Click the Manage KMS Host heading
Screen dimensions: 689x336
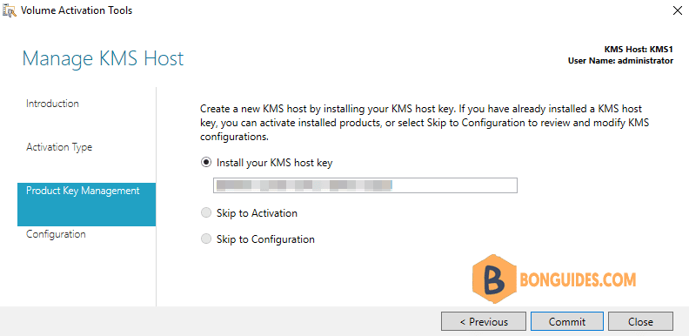(x=103, y=58)
